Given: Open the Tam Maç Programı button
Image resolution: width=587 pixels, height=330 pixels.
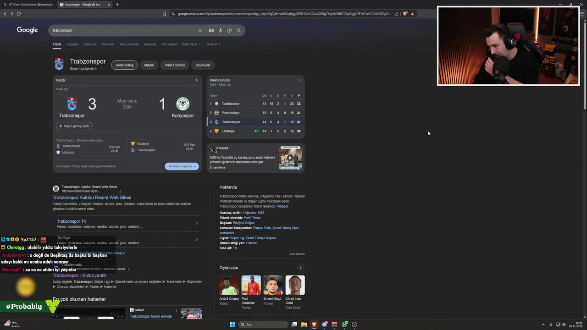Looking at the screenshot, I should (182, 166).
